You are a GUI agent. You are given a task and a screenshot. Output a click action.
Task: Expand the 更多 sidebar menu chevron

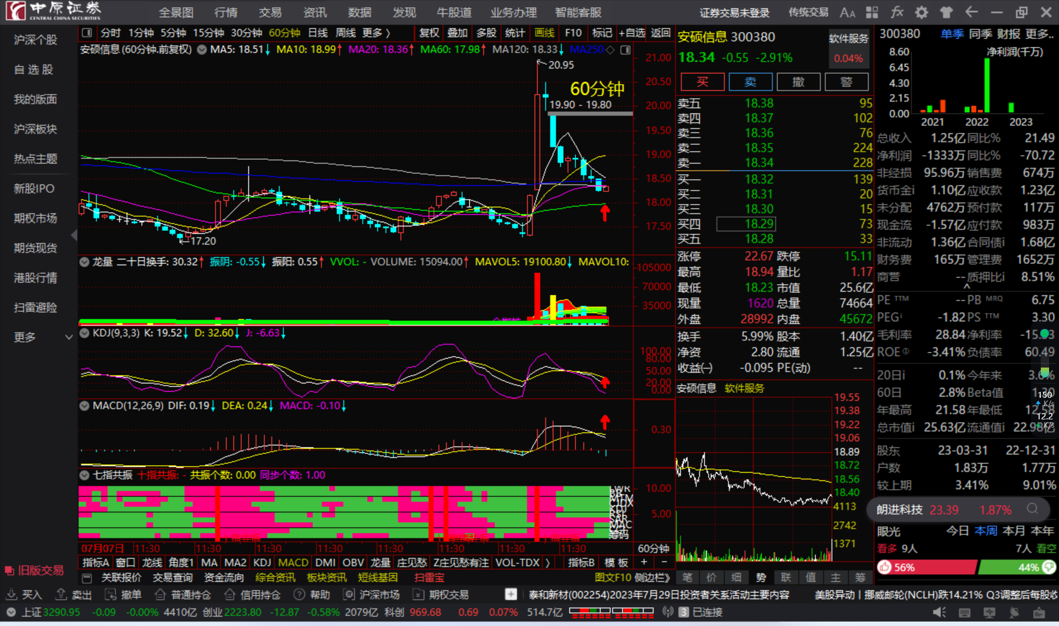pyautogui.click(x=69, y=337)
